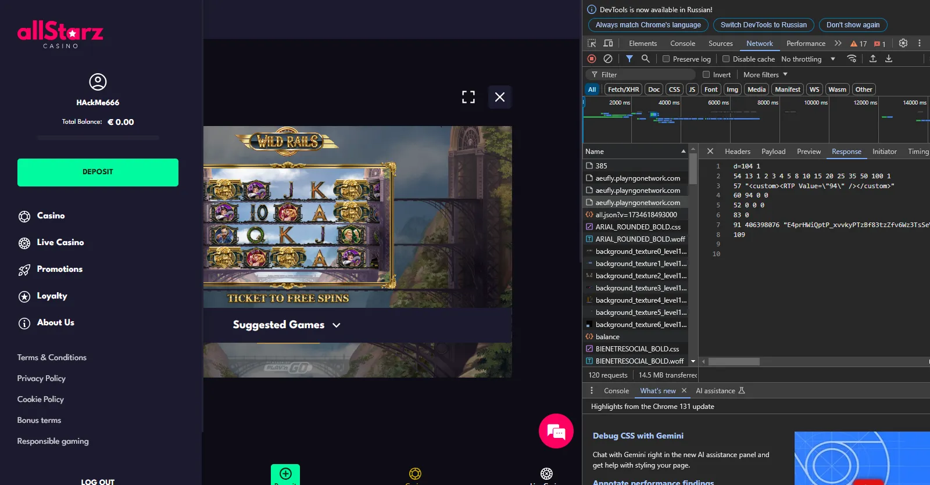Close the request details pane
The image size is (930, 485).
tap(710, 151)
